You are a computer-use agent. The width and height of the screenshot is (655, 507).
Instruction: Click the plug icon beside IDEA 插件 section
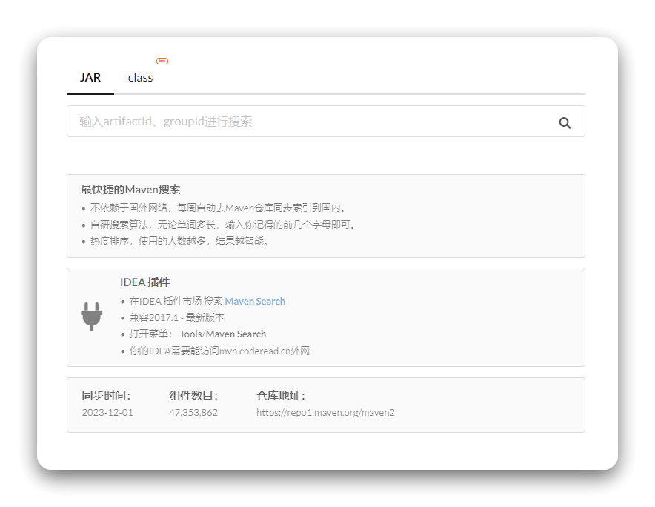[x=90, y=316]
